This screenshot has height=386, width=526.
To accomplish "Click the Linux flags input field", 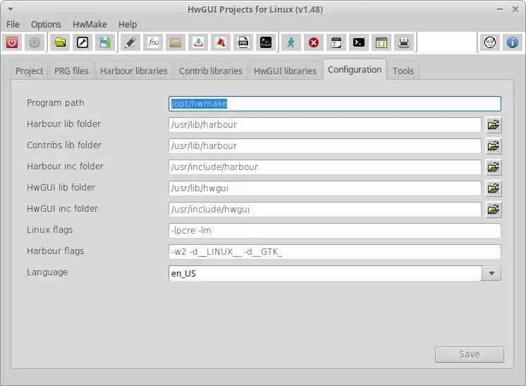I will [335, 231].
